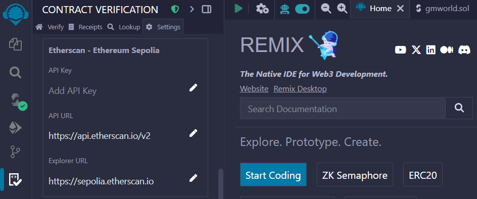Toggle the side panel layout icon

click(x=207, y=10)
